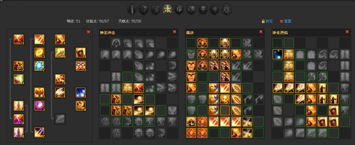Choose the skull class shield icon

tap(203, 9)
